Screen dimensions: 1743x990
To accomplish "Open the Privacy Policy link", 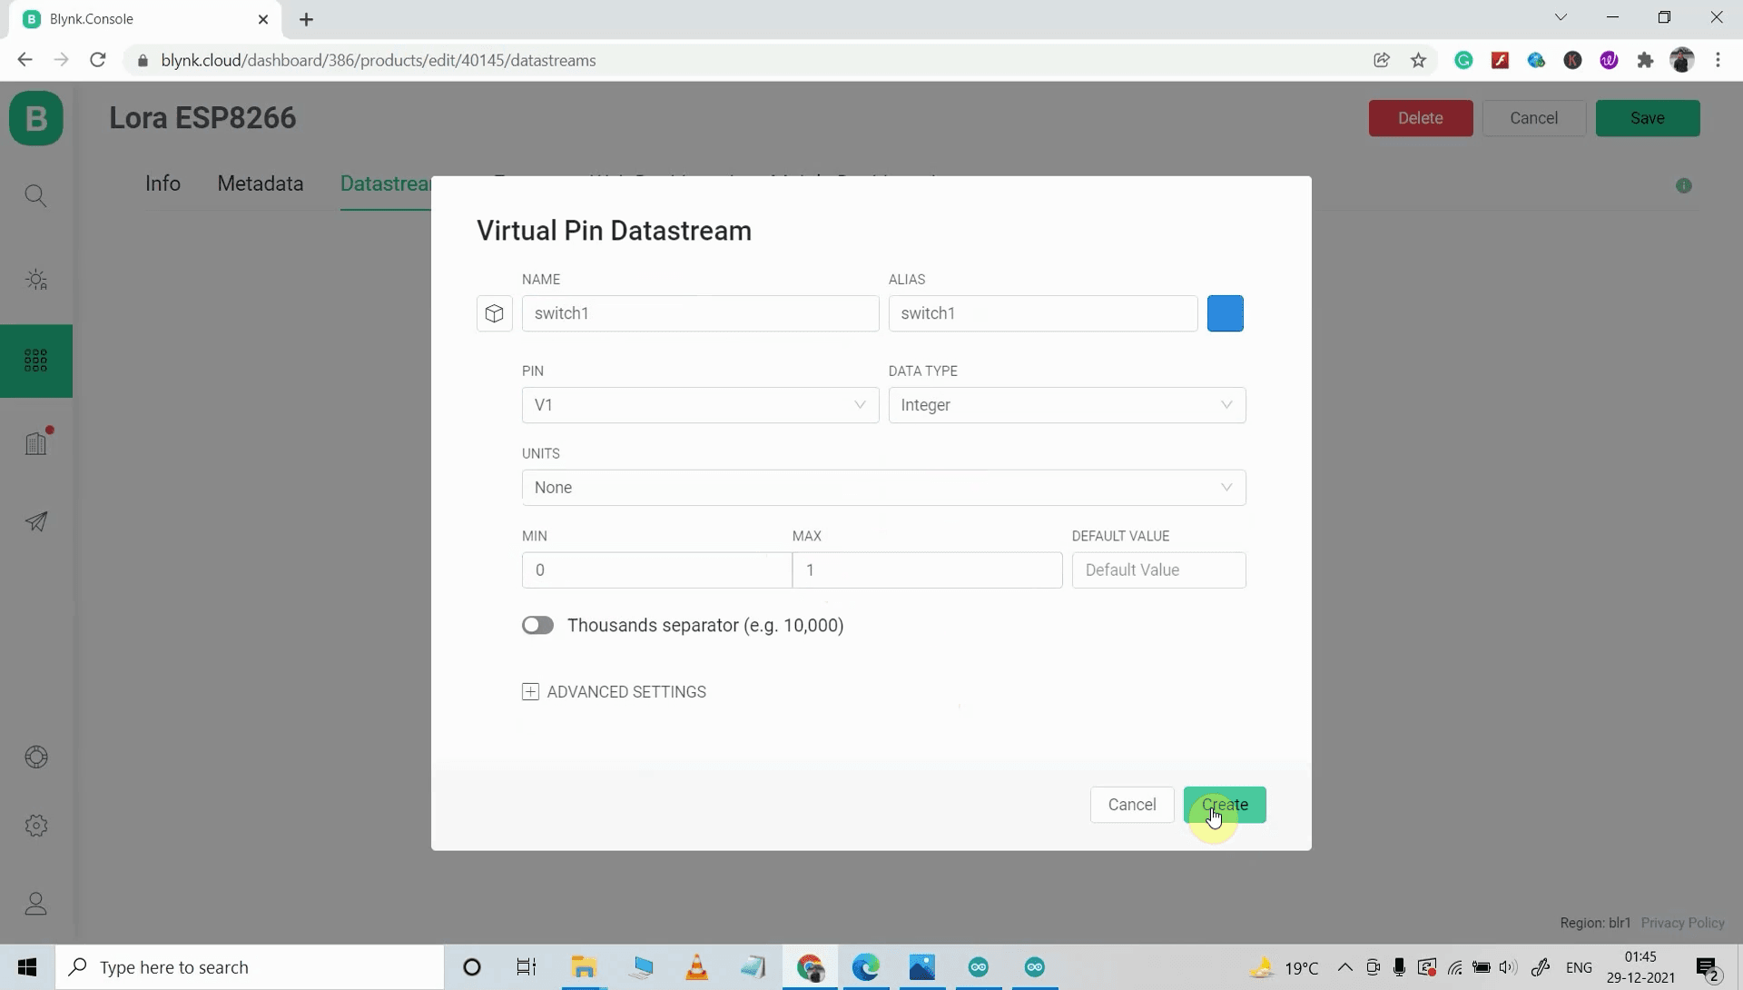I will coord(1684,923).
